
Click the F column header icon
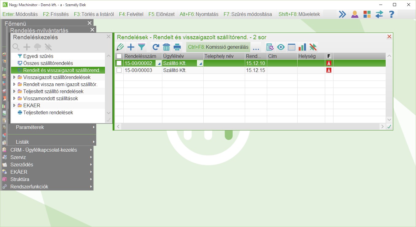tap(329, 56)
